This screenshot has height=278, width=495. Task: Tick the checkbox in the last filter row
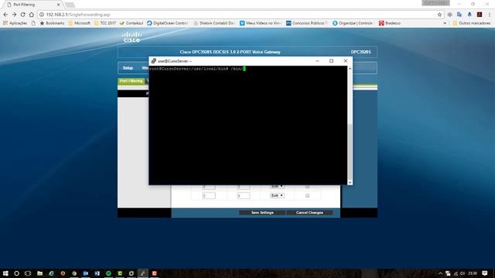pos(307,195)
